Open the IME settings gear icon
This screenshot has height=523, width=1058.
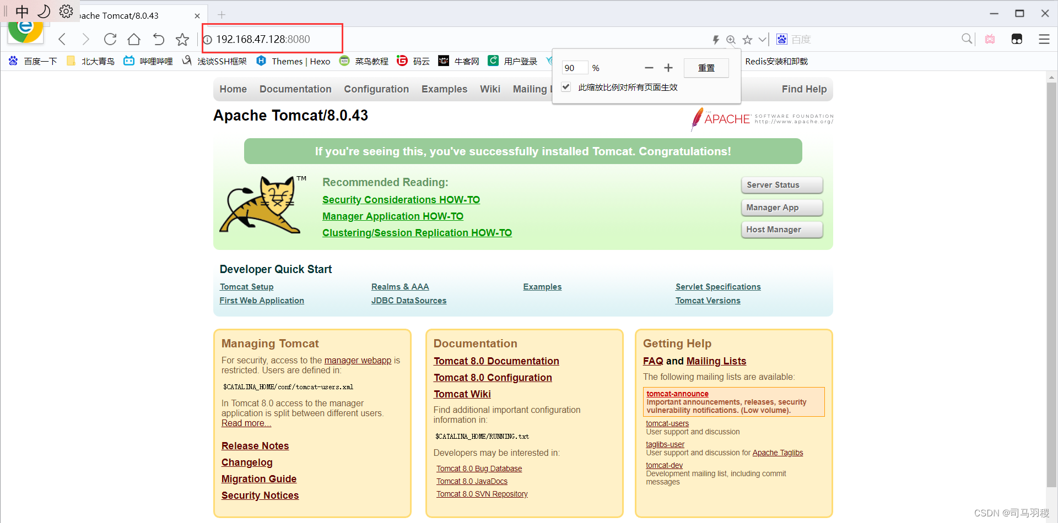66,11
